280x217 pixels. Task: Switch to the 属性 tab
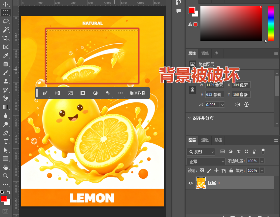point(192,53)
